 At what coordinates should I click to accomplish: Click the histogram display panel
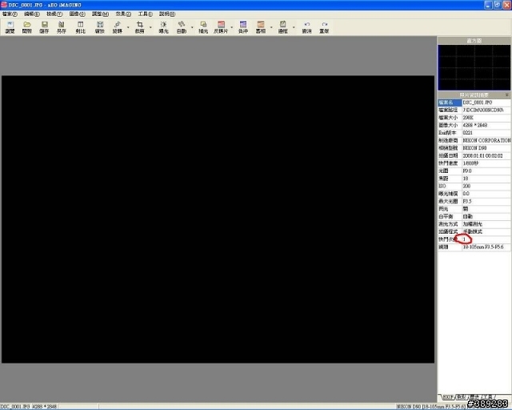pos(474,67)
